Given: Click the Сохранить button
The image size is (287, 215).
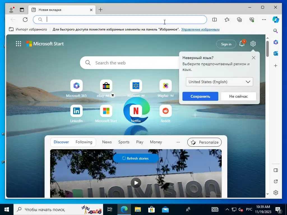Looking at the screenshot, I should (200, 96).
